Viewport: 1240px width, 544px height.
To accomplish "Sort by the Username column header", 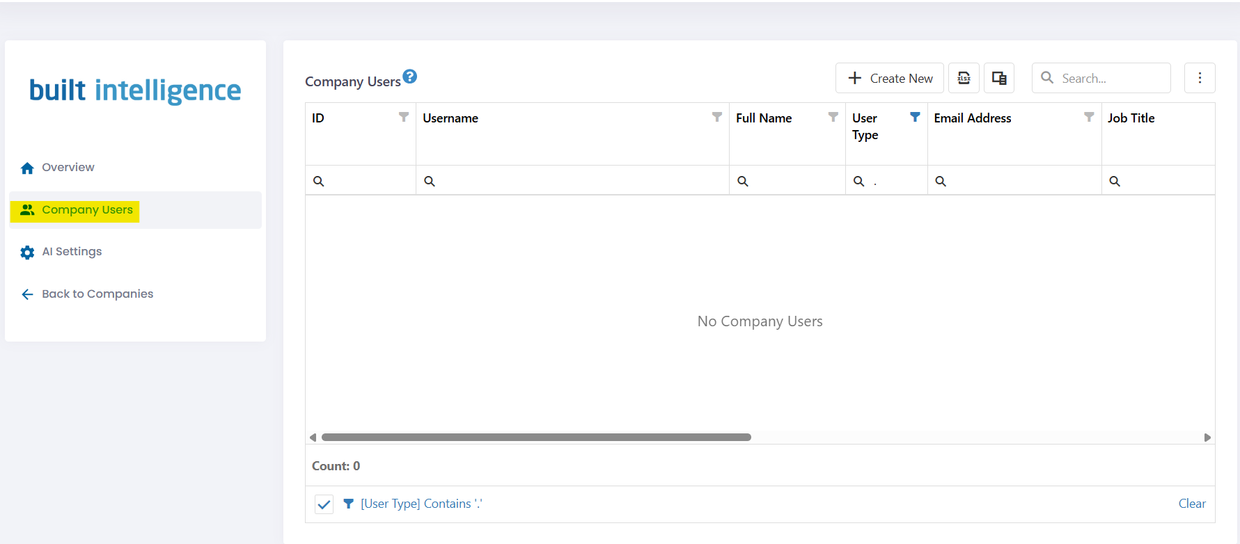I will pyautogui.click(x=450, y=118).
